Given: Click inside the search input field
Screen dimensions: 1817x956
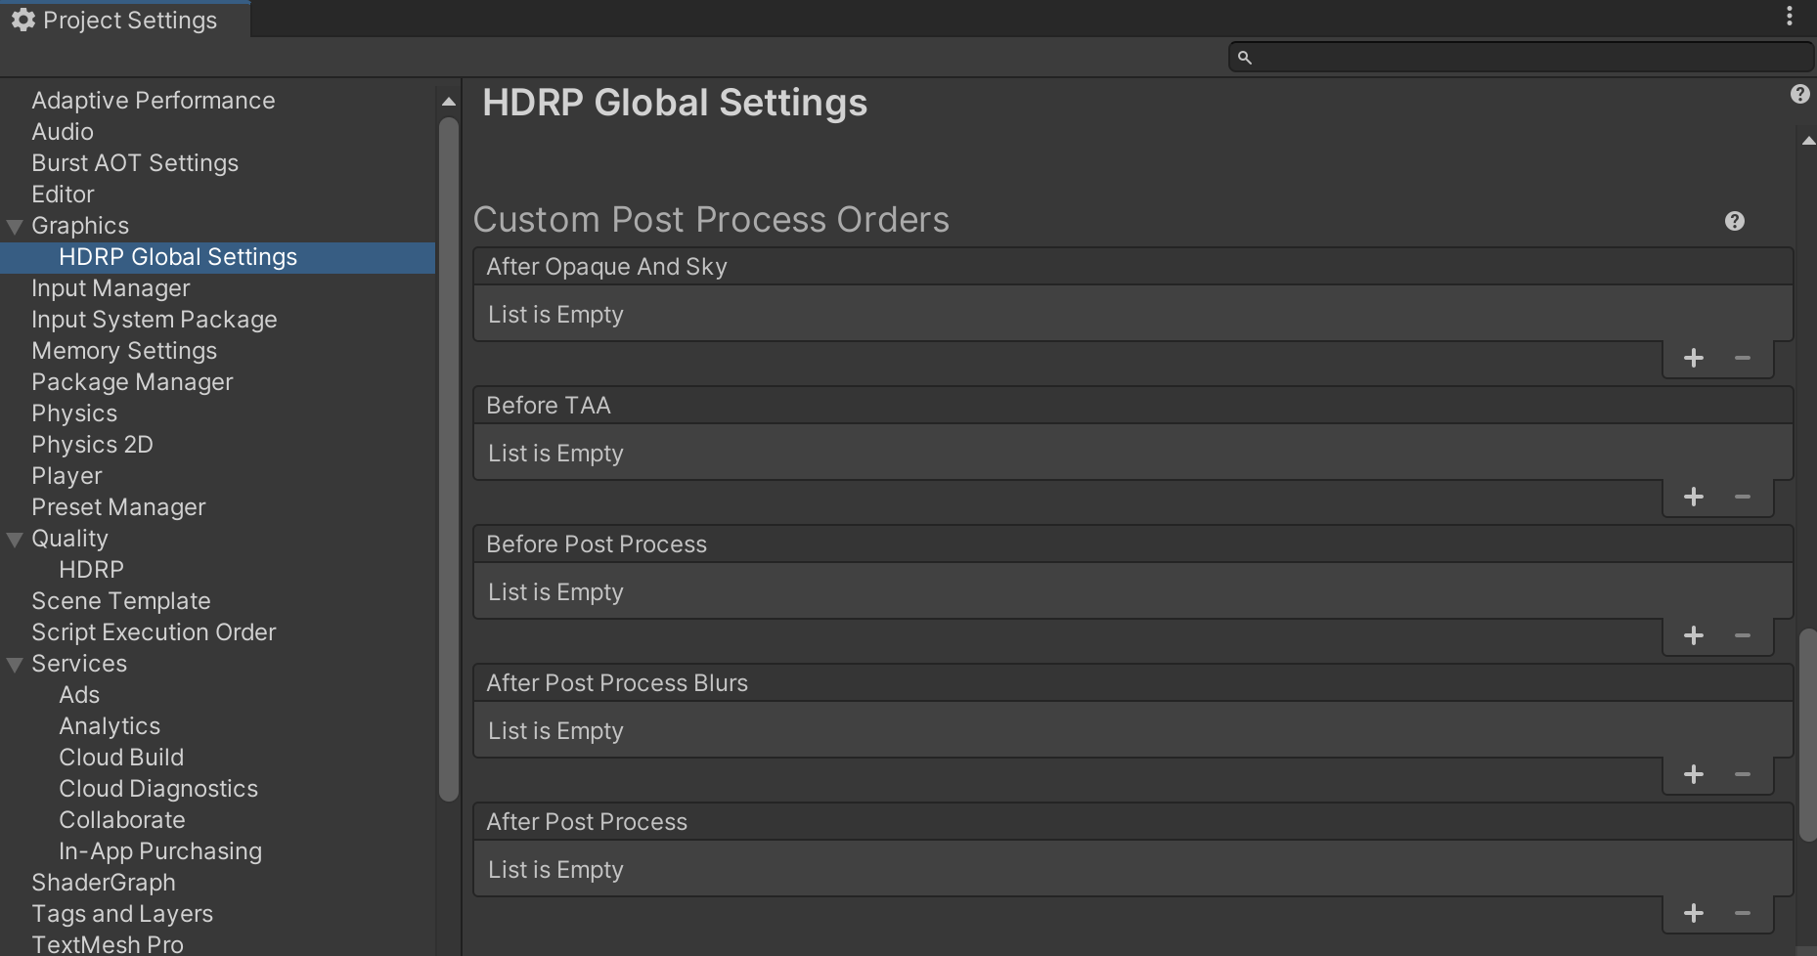Looking at the screenshot, I should (1516, 57).
